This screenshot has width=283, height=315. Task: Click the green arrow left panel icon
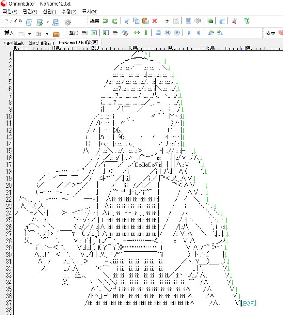pyautogui.click(x=106, y=33)
